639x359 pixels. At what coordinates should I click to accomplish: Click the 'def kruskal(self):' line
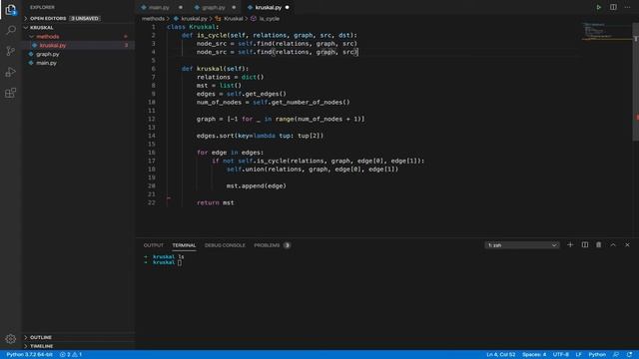tap(215, 69)
